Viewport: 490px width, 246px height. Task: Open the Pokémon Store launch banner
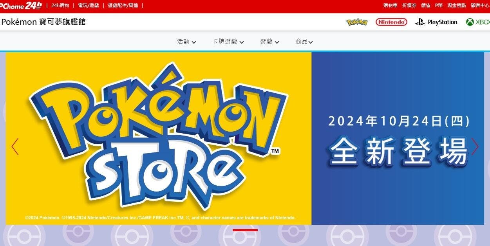pyautogui.click(x=245, y=138)
